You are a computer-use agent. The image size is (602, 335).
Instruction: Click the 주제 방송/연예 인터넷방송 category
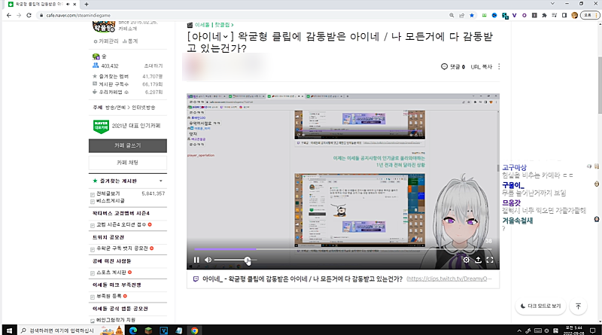coord(124,108)
